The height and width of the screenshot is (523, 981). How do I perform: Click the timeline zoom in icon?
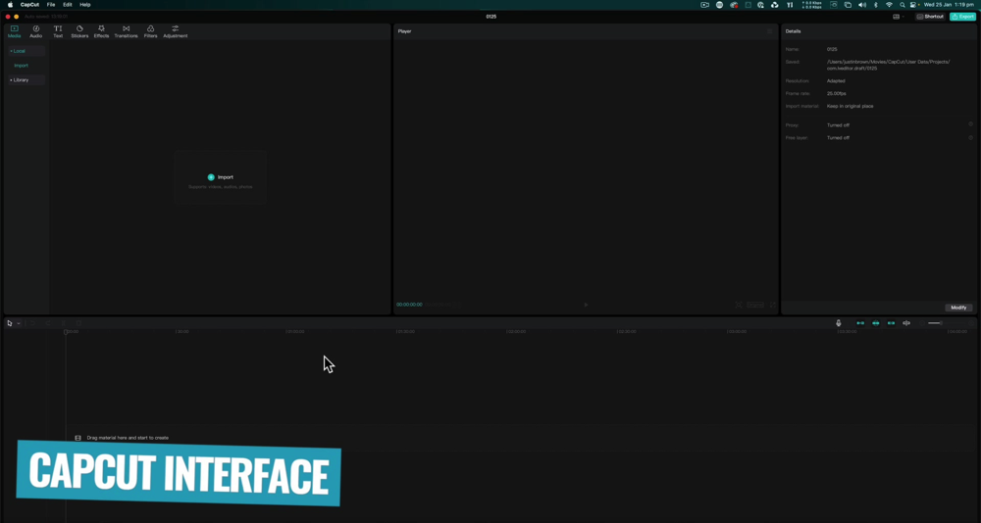point(971,323)
